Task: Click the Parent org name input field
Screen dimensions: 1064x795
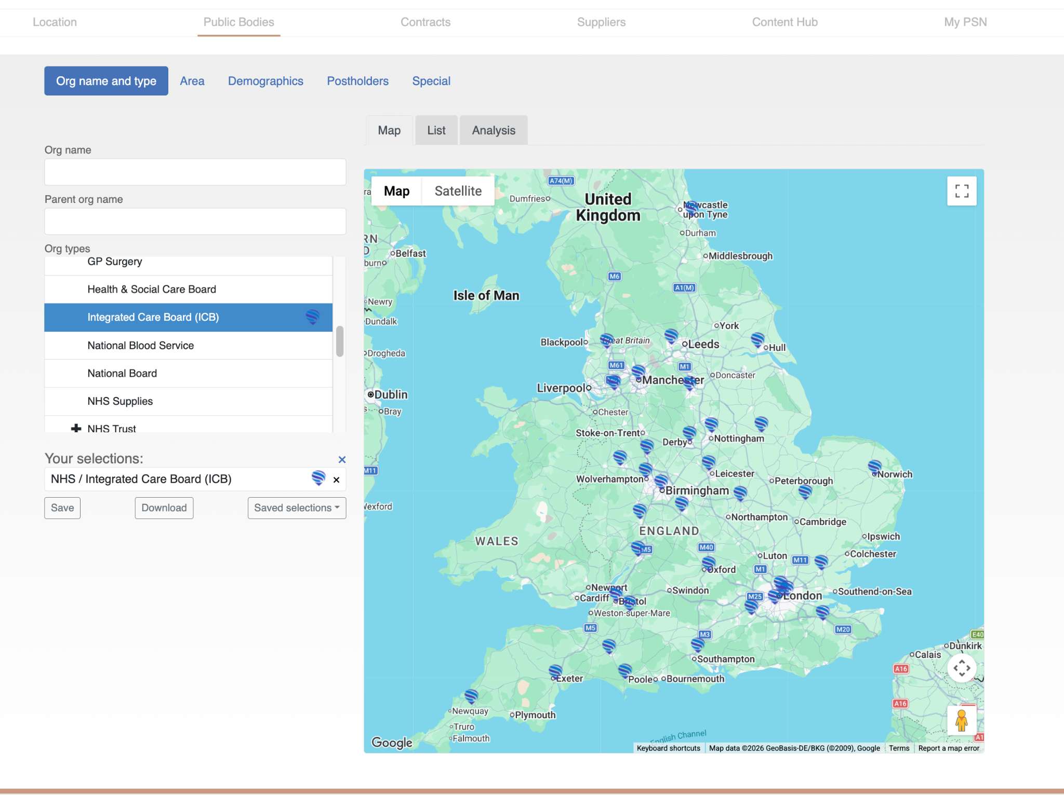Action: [195, 222]
